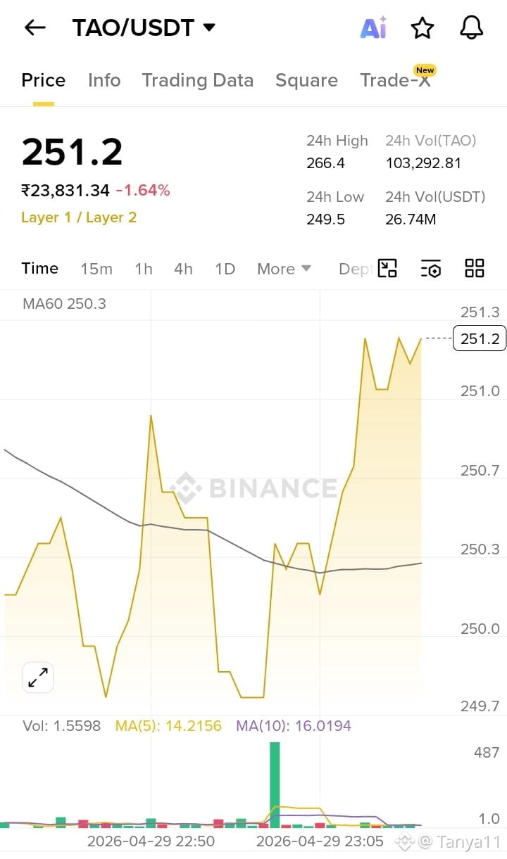Open price alert bell icon
Viewport: 507px width, 859px height.
tap(472, 27)
